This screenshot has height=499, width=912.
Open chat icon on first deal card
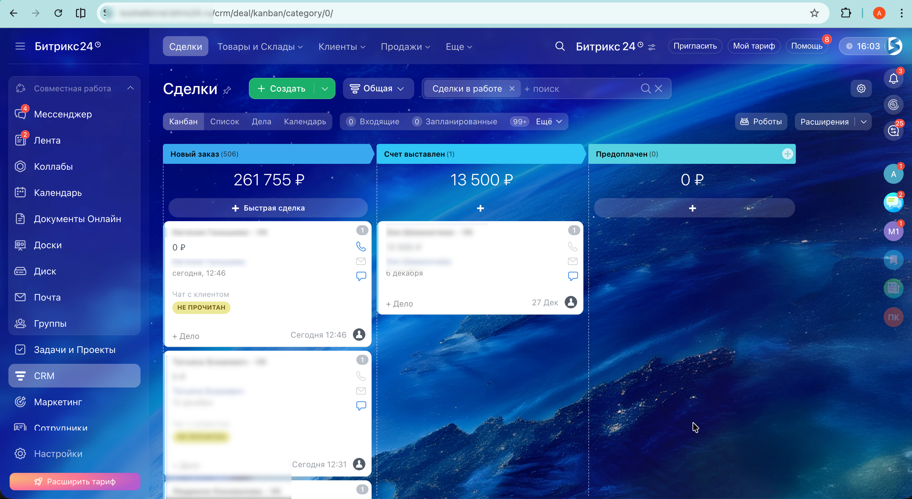point(361,276)
